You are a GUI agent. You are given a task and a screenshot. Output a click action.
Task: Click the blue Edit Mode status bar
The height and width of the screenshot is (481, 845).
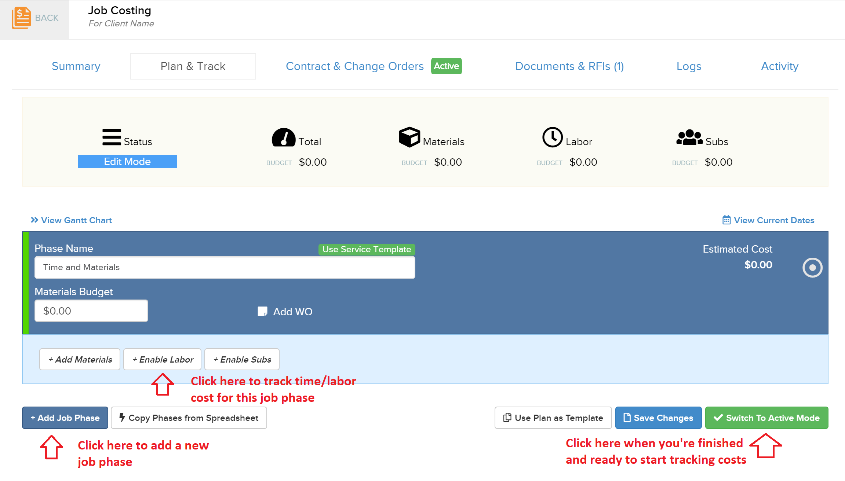coord(127,161)
